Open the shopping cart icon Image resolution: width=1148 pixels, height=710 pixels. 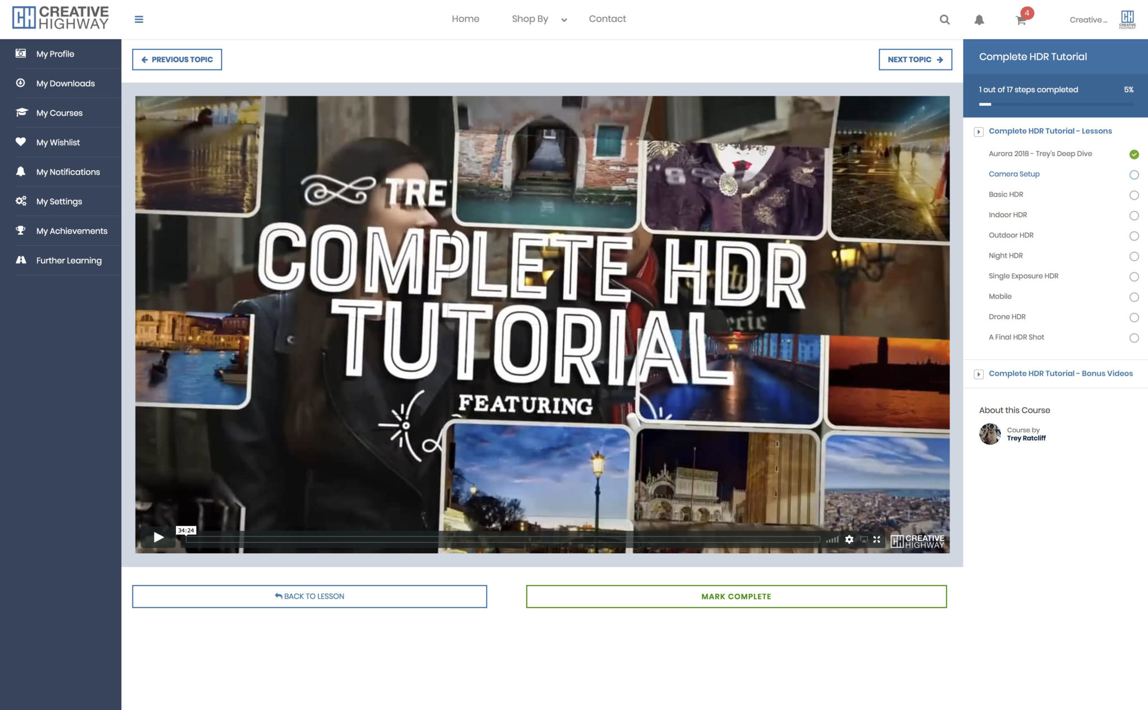[x=1021, y=20]
